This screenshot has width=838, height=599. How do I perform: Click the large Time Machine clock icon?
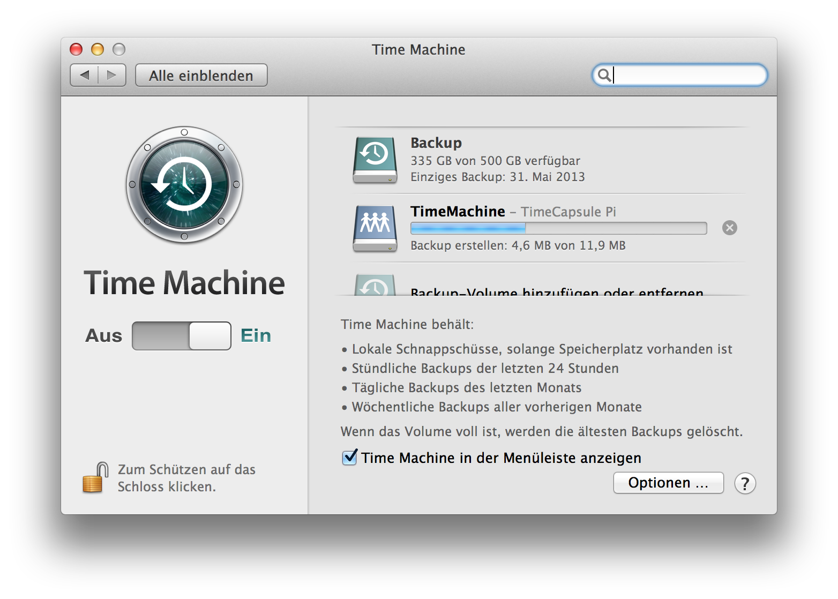[184, 185]
